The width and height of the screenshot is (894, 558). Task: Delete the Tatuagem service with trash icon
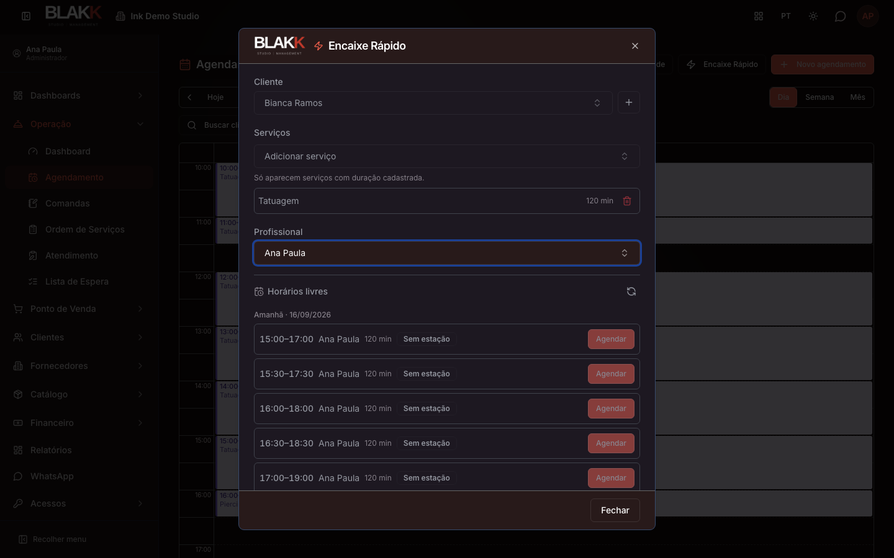pos(627,201)
